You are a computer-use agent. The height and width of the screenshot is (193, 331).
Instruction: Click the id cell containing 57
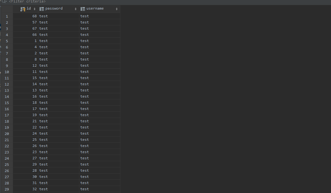tap(34, 22)
